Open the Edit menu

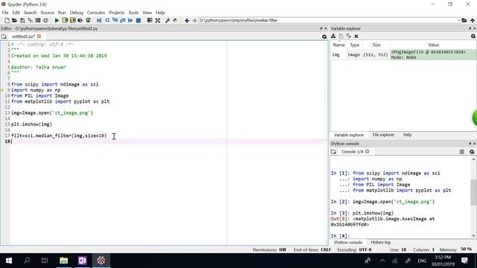[16, 13]
